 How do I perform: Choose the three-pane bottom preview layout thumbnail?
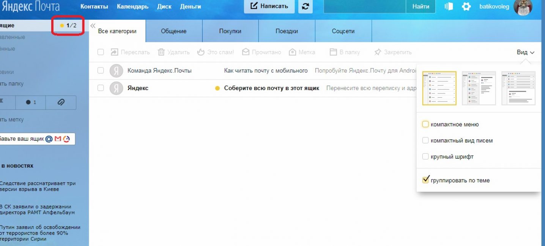click(518, 88)
